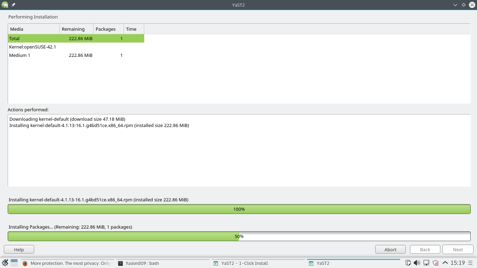The height and width of the screenshot is (268, 477).
Task: Click the 'Actions performed:' label
Action: (x=28, y=110)
